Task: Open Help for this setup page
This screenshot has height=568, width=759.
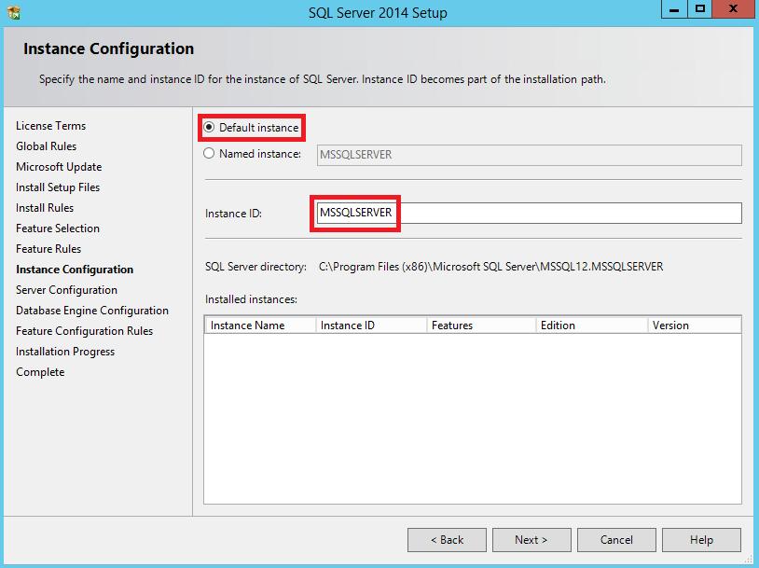Action: pos(701,540)
